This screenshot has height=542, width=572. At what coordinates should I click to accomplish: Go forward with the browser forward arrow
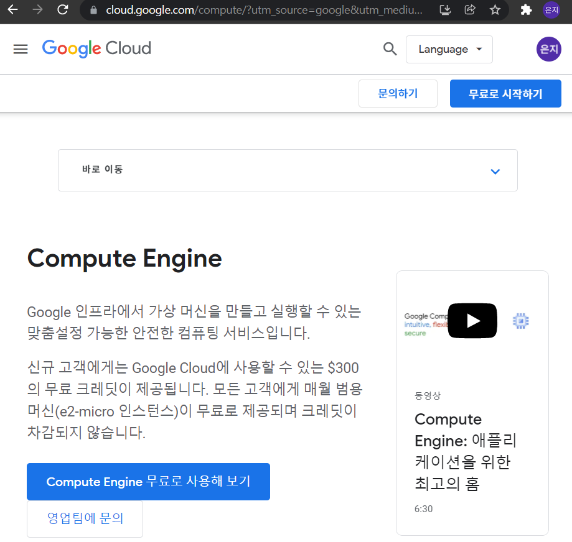37,9
